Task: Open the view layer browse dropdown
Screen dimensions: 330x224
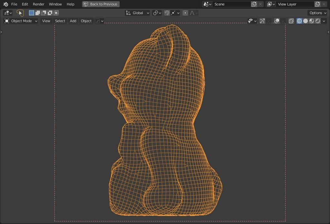Action: pos(271,4)
